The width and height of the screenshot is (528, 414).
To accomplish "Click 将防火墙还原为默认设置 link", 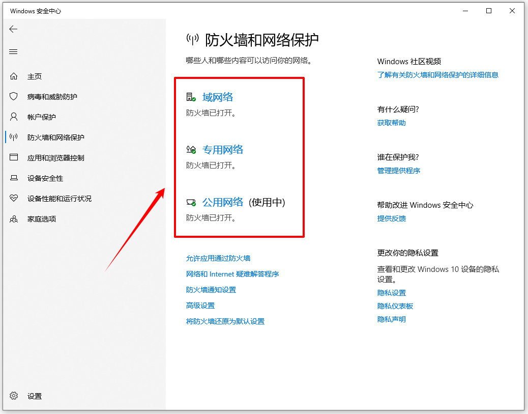I will click(225, 321).
